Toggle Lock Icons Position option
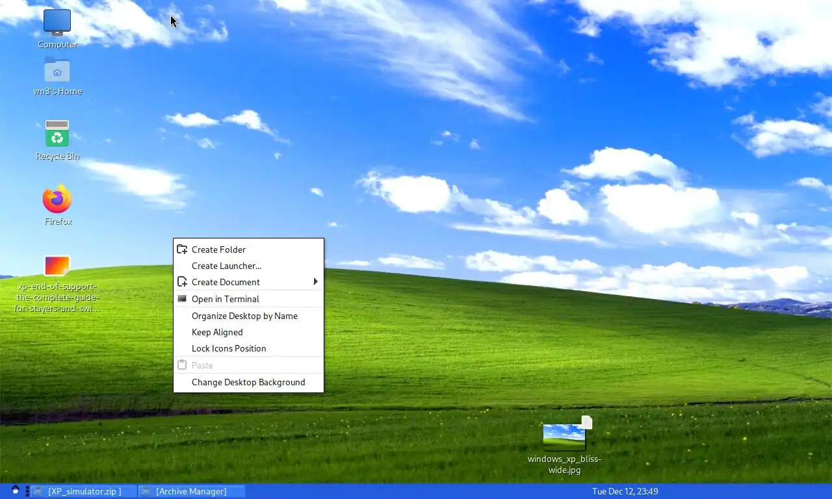 (248, 348)
